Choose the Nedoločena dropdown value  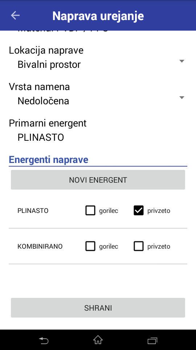click(x=43, y=101)
